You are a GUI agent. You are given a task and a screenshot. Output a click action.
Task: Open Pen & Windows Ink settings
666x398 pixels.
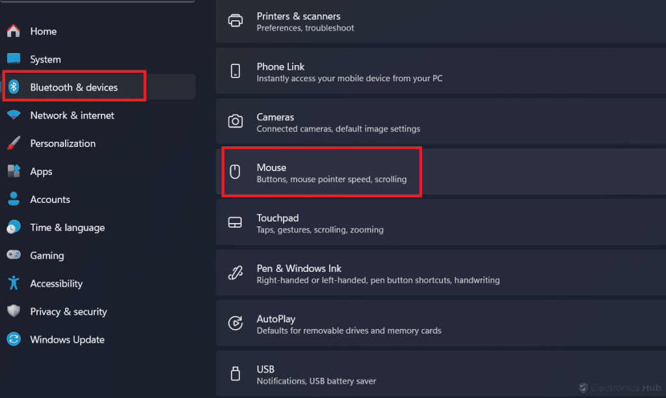299,273
